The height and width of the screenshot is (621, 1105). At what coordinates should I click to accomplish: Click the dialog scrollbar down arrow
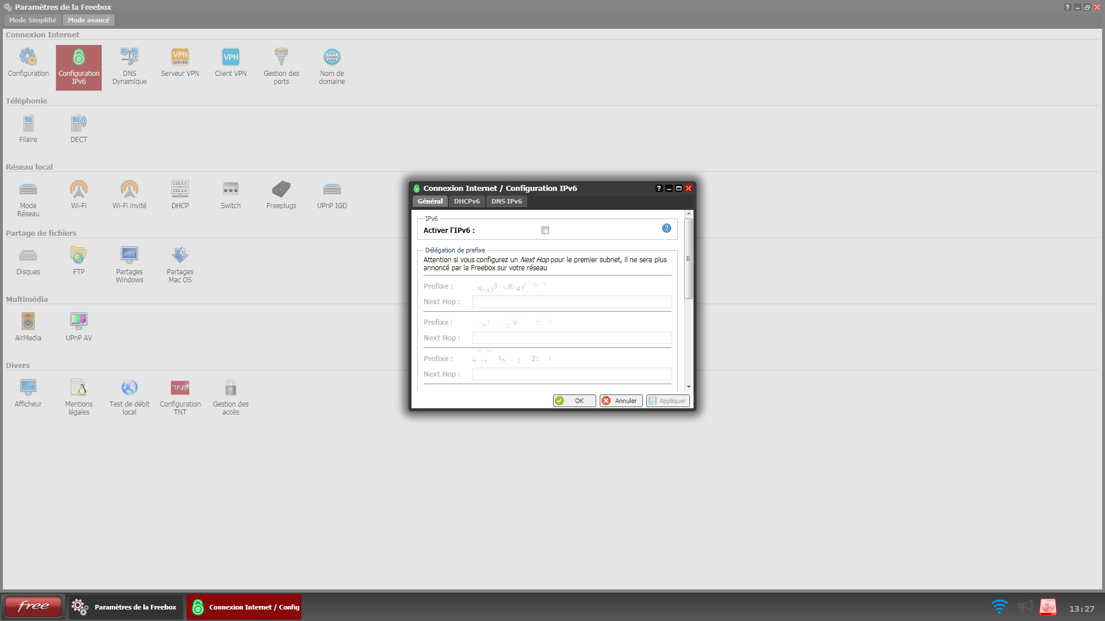point(689,387)
